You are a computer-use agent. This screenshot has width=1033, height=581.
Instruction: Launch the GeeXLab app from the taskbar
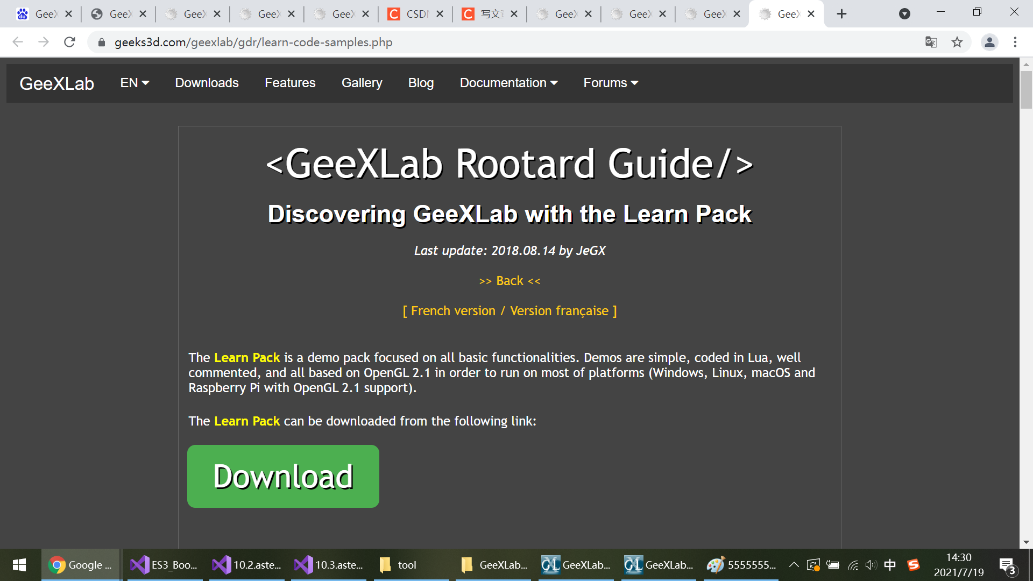point(576,565)
